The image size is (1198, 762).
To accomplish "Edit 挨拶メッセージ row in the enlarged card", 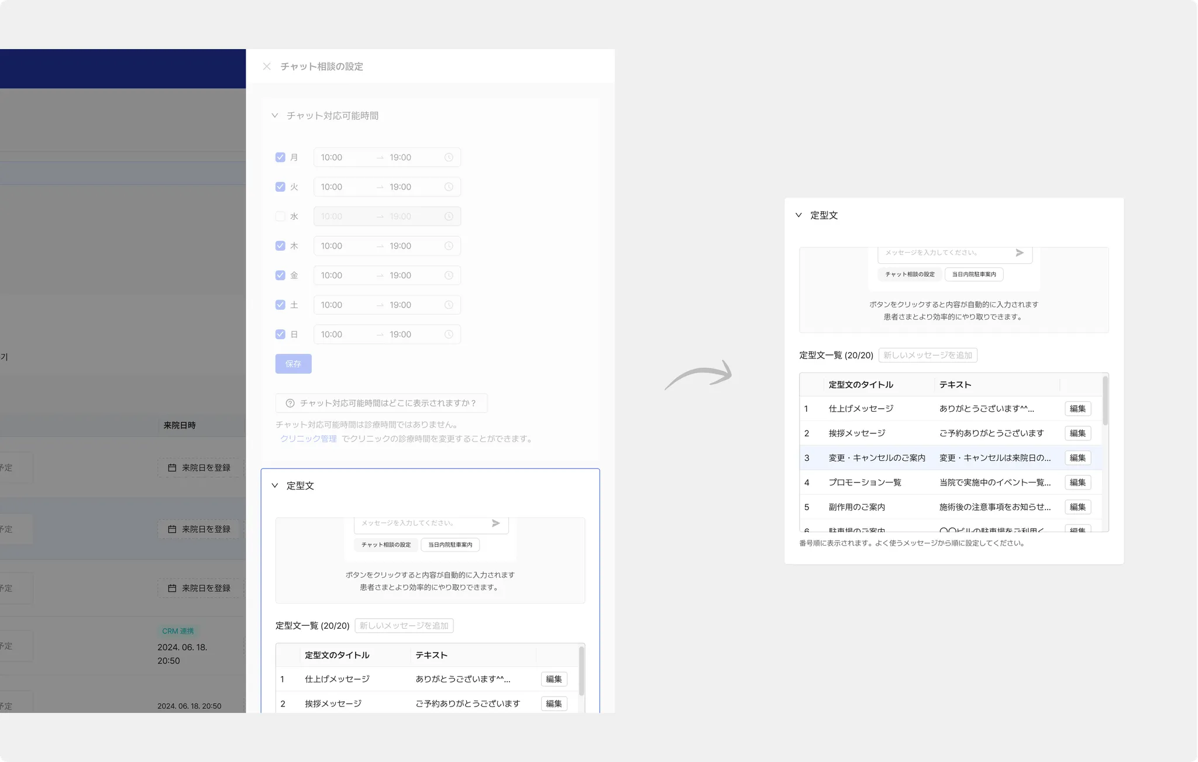I will (1077, 433).
